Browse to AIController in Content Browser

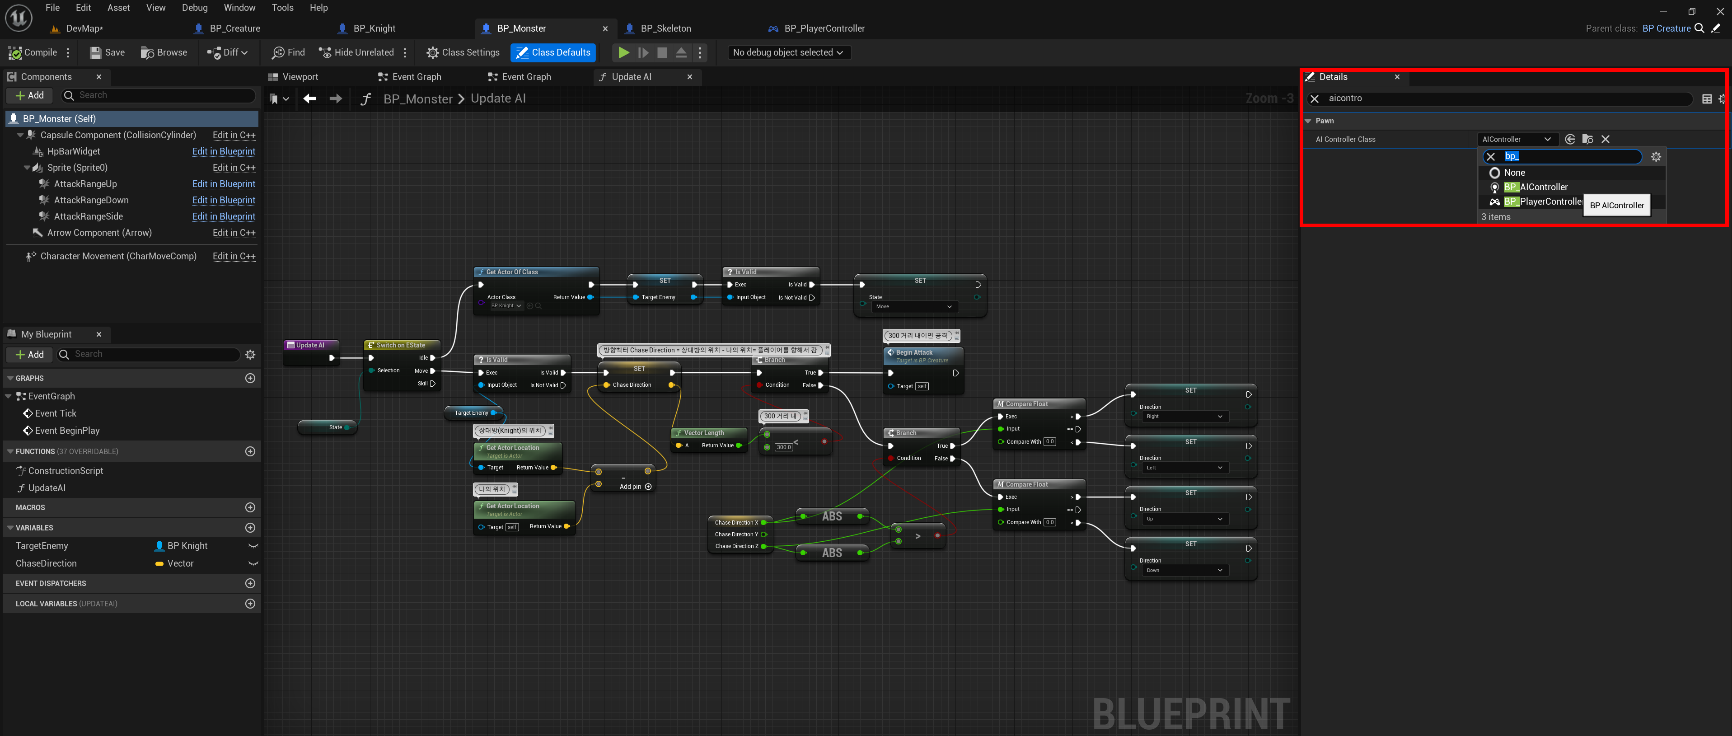pos(1587,139)
